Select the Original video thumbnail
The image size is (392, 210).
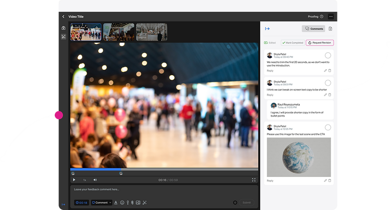click(x=151, y=32)
